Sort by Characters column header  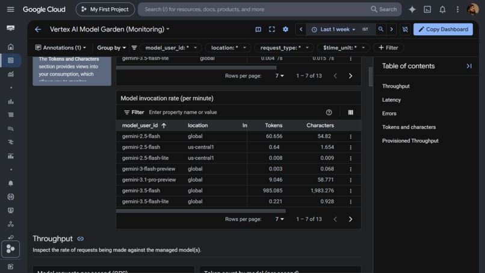click(320, 125)
